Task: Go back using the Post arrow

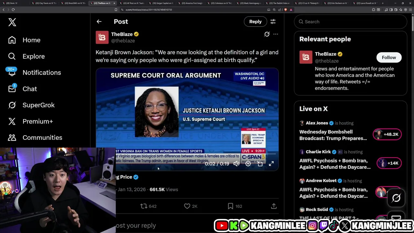Action: coord(99,22)
